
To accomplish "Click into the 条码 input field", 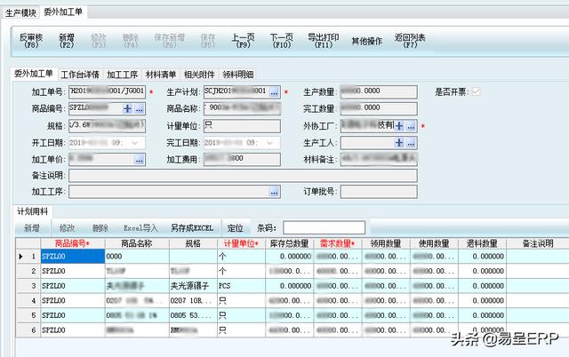I will pyautogui.click(x=324, y=227).
